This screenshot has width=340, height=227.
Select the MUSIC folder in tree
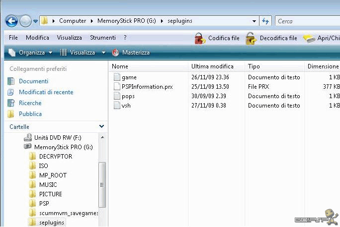(x=48, y=185)
